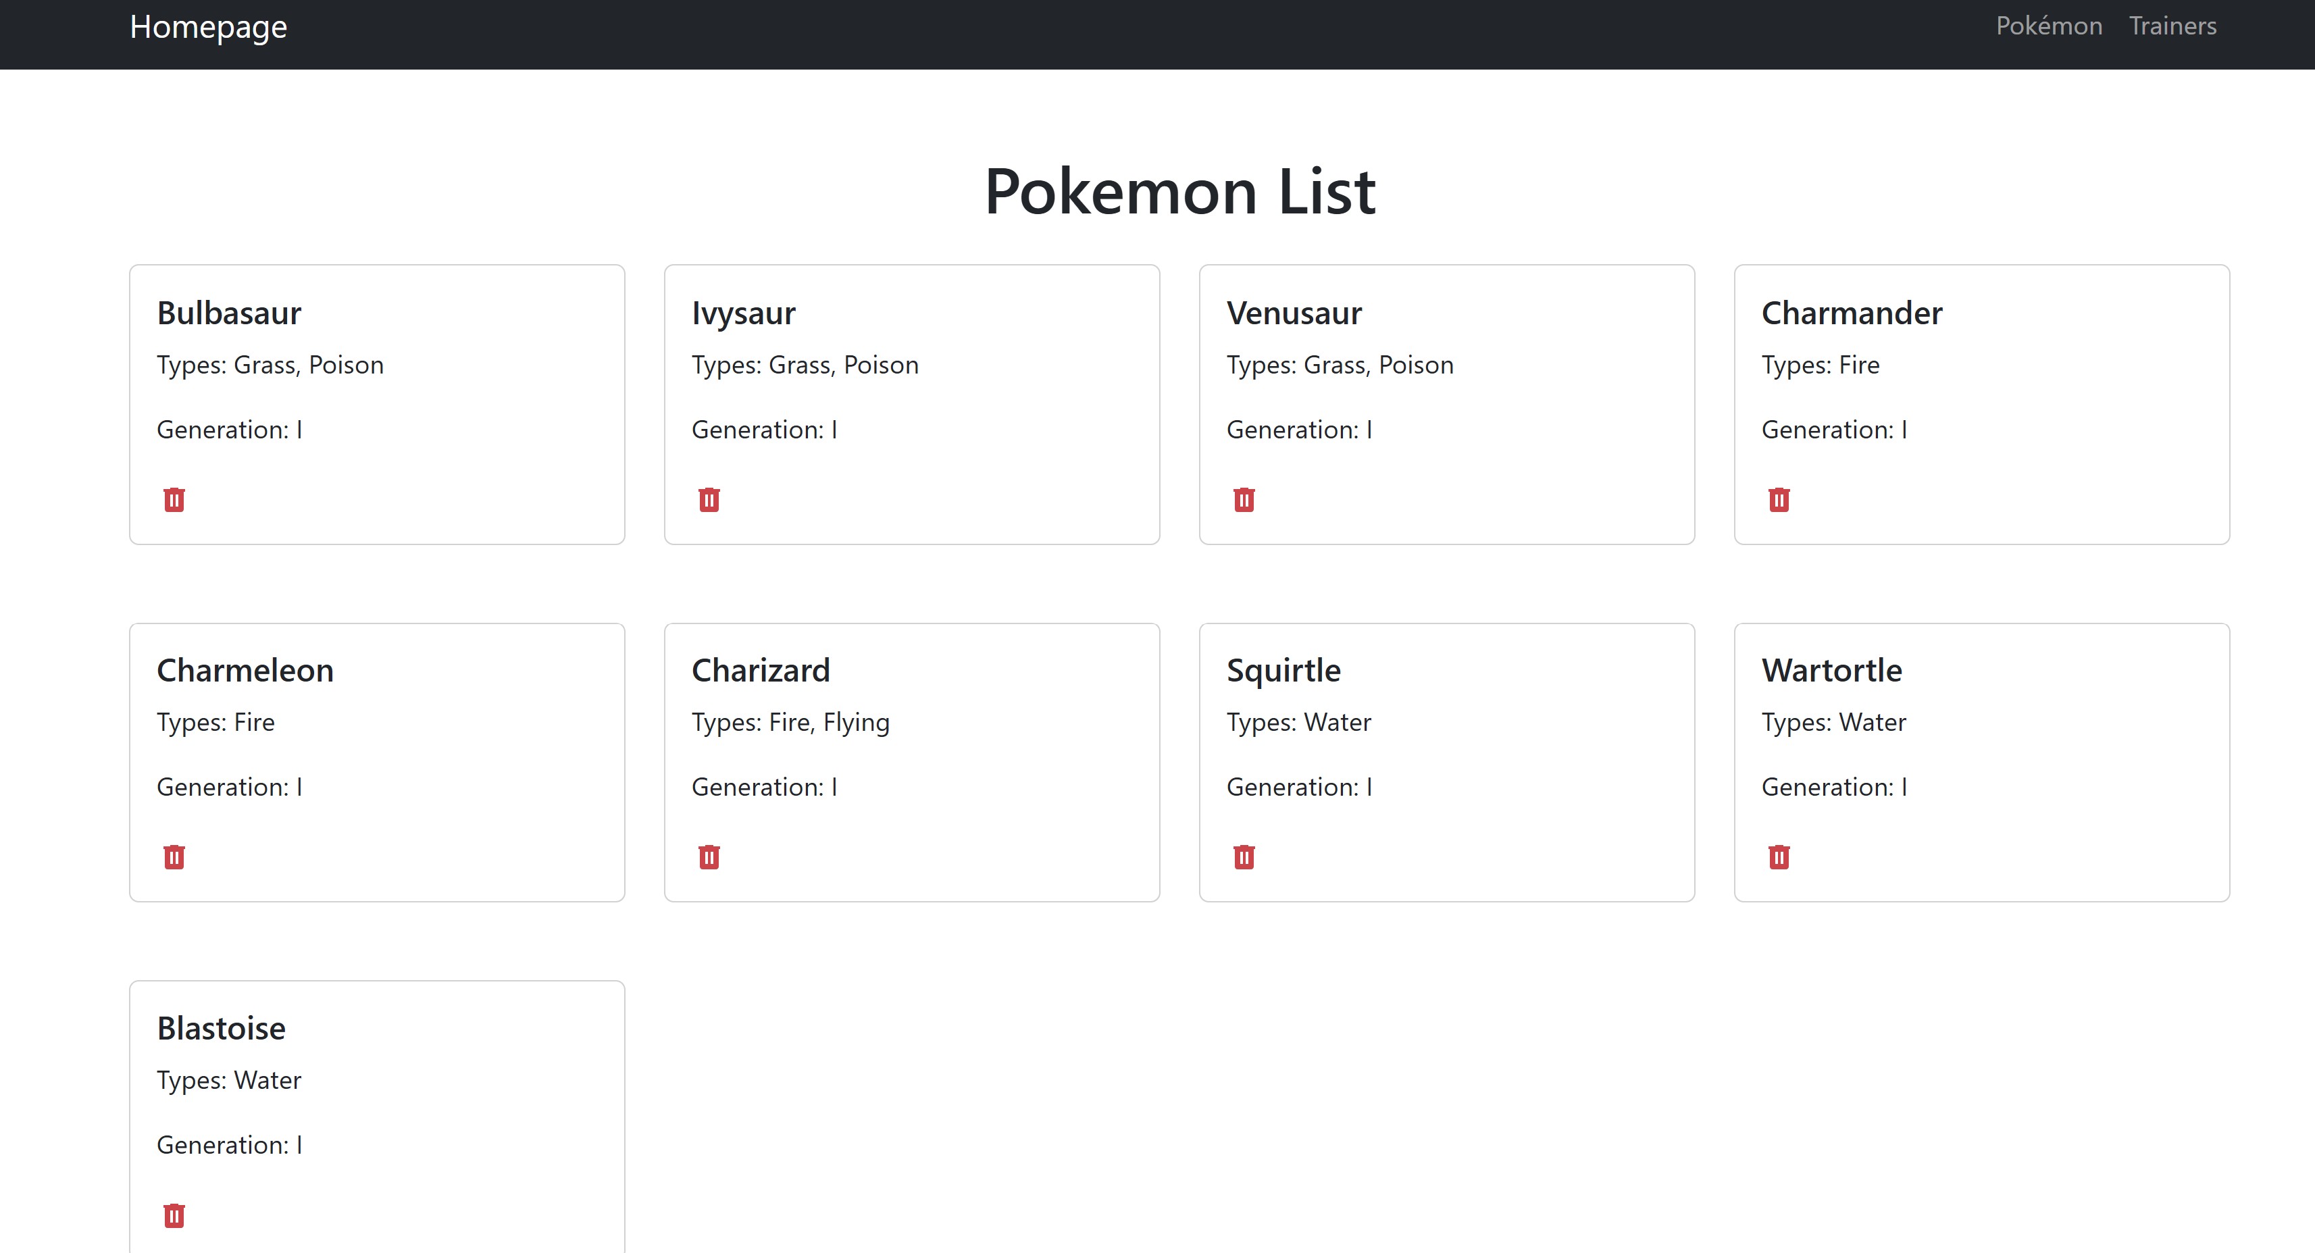Click Generation text on Charmander's card
Viewport: 2315px width, 1253px height.
[1833, 430]
